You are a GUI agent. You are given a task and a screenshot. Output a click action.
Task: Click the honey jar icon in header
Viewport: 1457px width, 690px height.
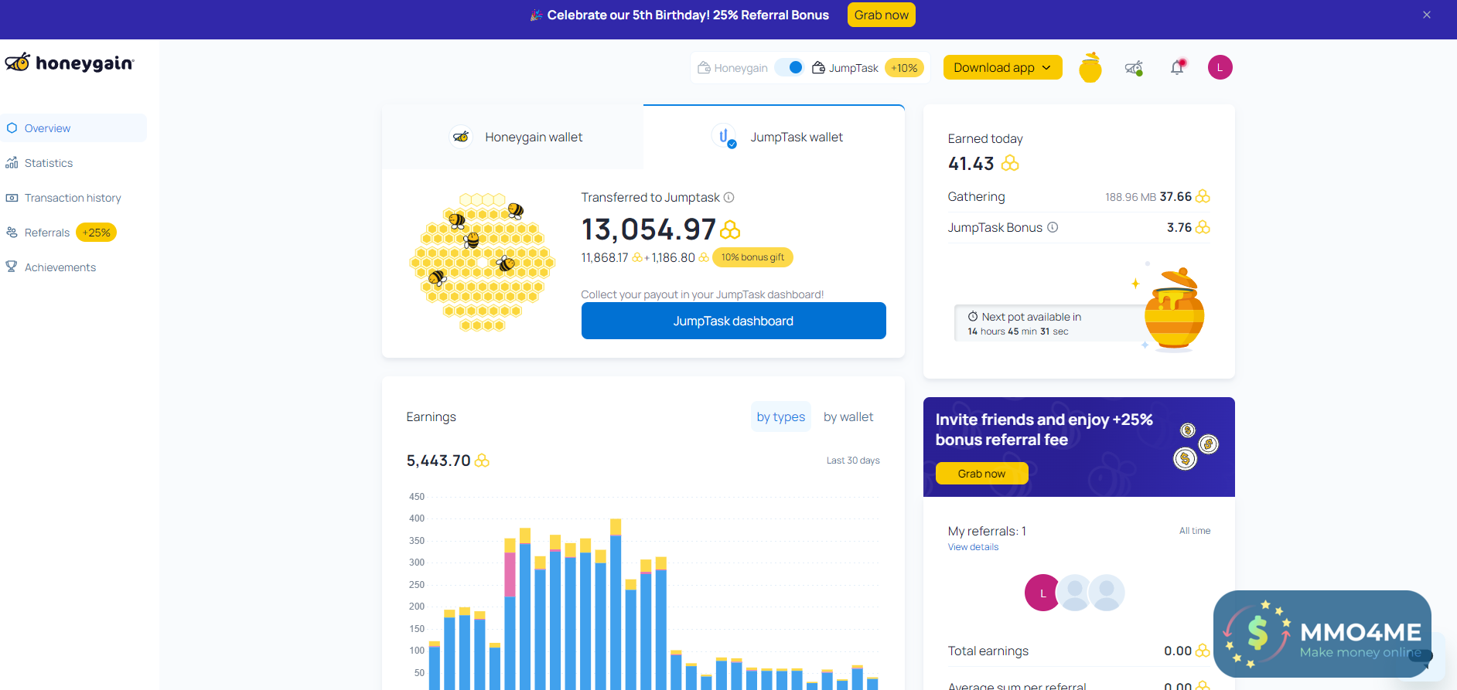pos(1090,68)
